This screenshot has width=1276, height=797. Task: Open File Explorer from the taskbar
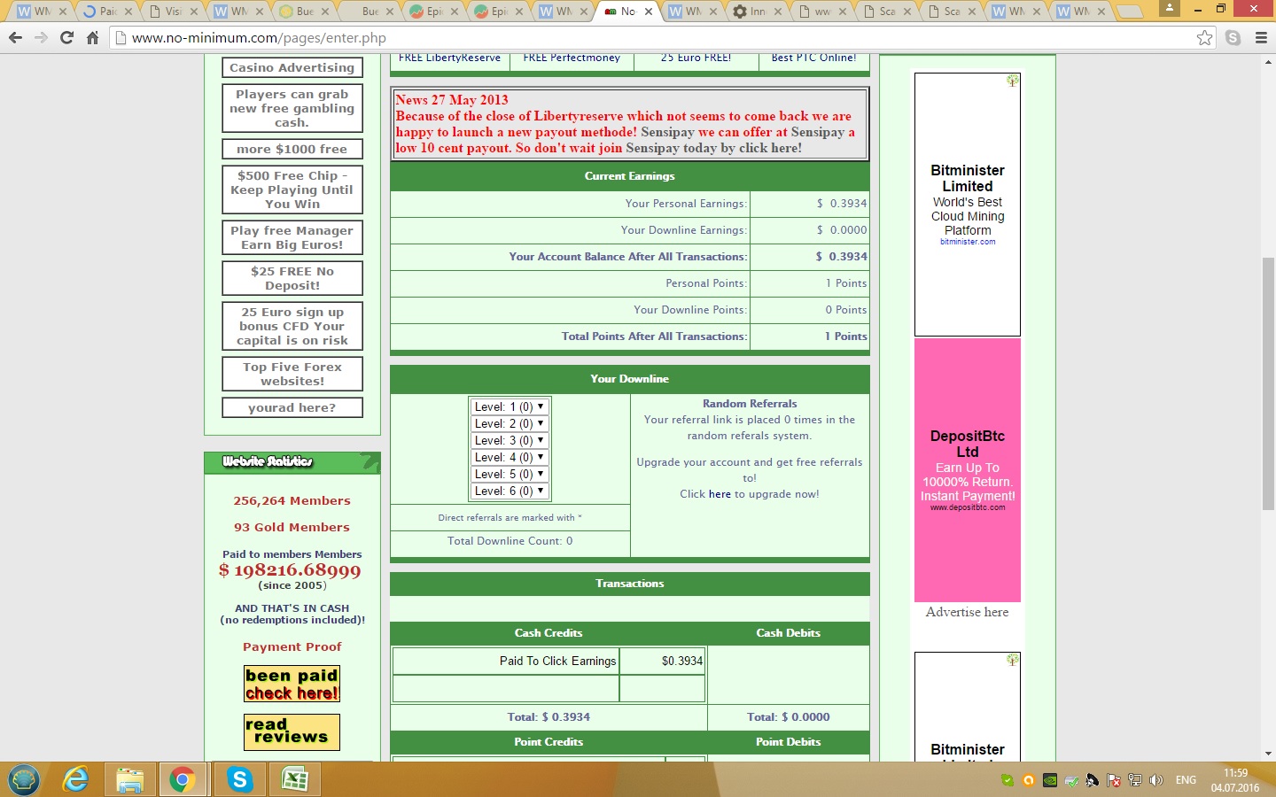129,779
